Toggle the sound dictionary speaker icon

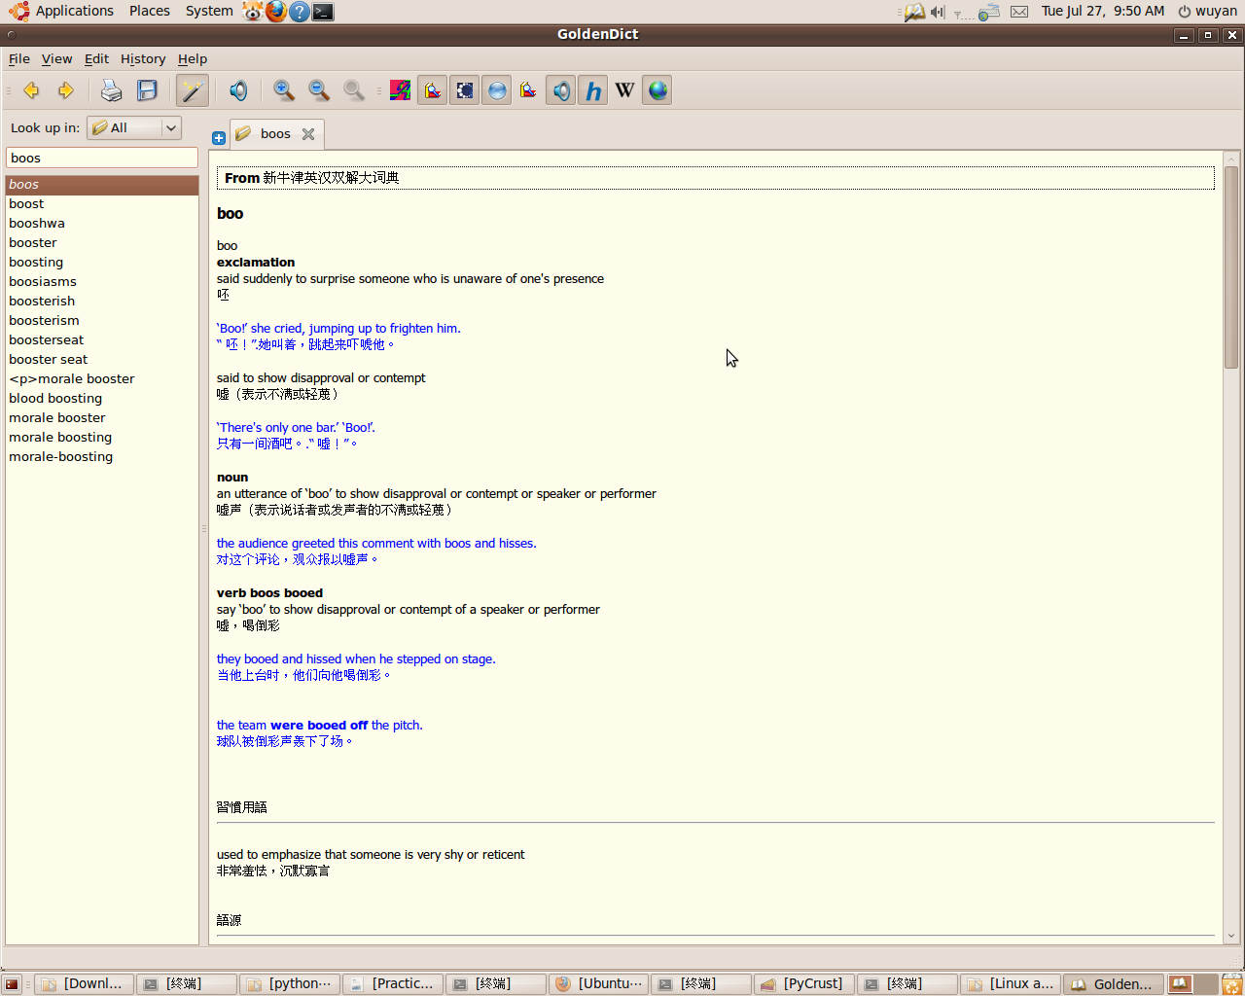pos(560,90)
